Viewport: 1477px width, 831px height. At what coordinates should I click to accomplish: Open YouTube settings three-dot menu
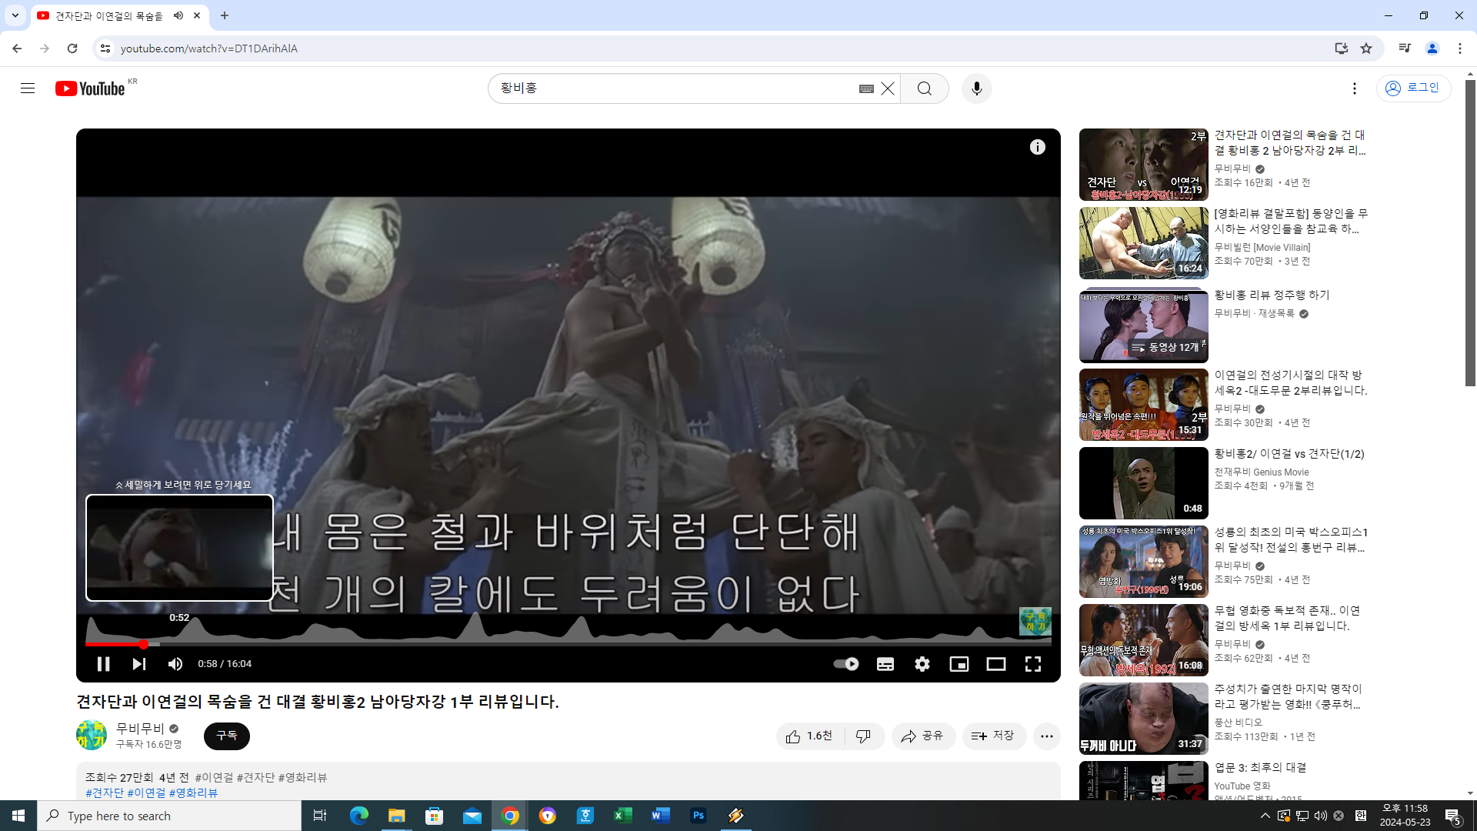(x=1355, y=88)
